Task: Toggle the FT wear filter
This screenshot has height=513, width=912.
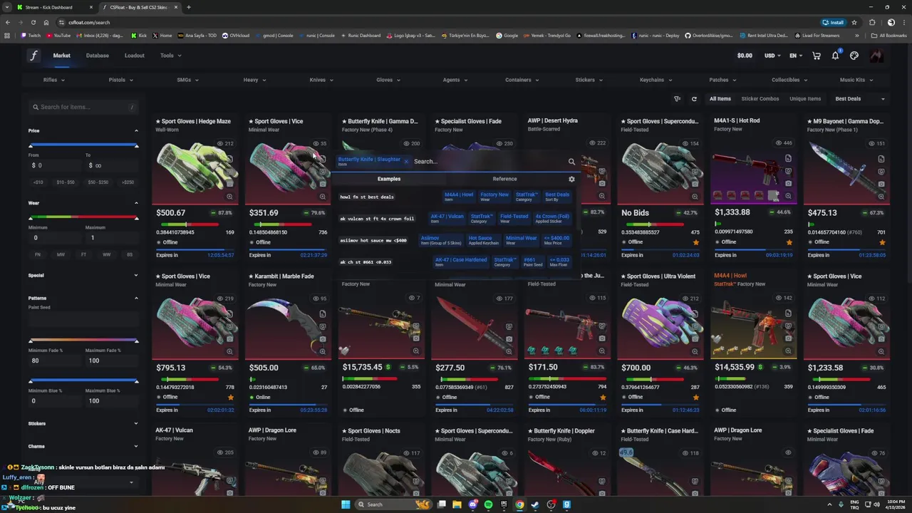Action: 83,254
